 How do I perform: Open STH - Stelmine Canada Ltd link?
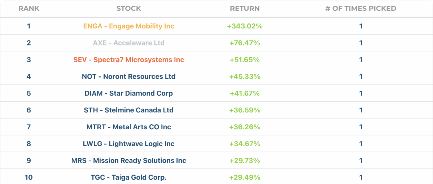(x=129, y=110)
